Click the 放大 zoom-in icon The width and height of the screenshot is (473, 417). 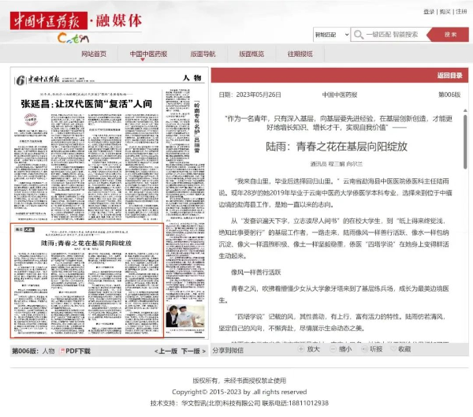pyautogui.click(x=302, y=348)
